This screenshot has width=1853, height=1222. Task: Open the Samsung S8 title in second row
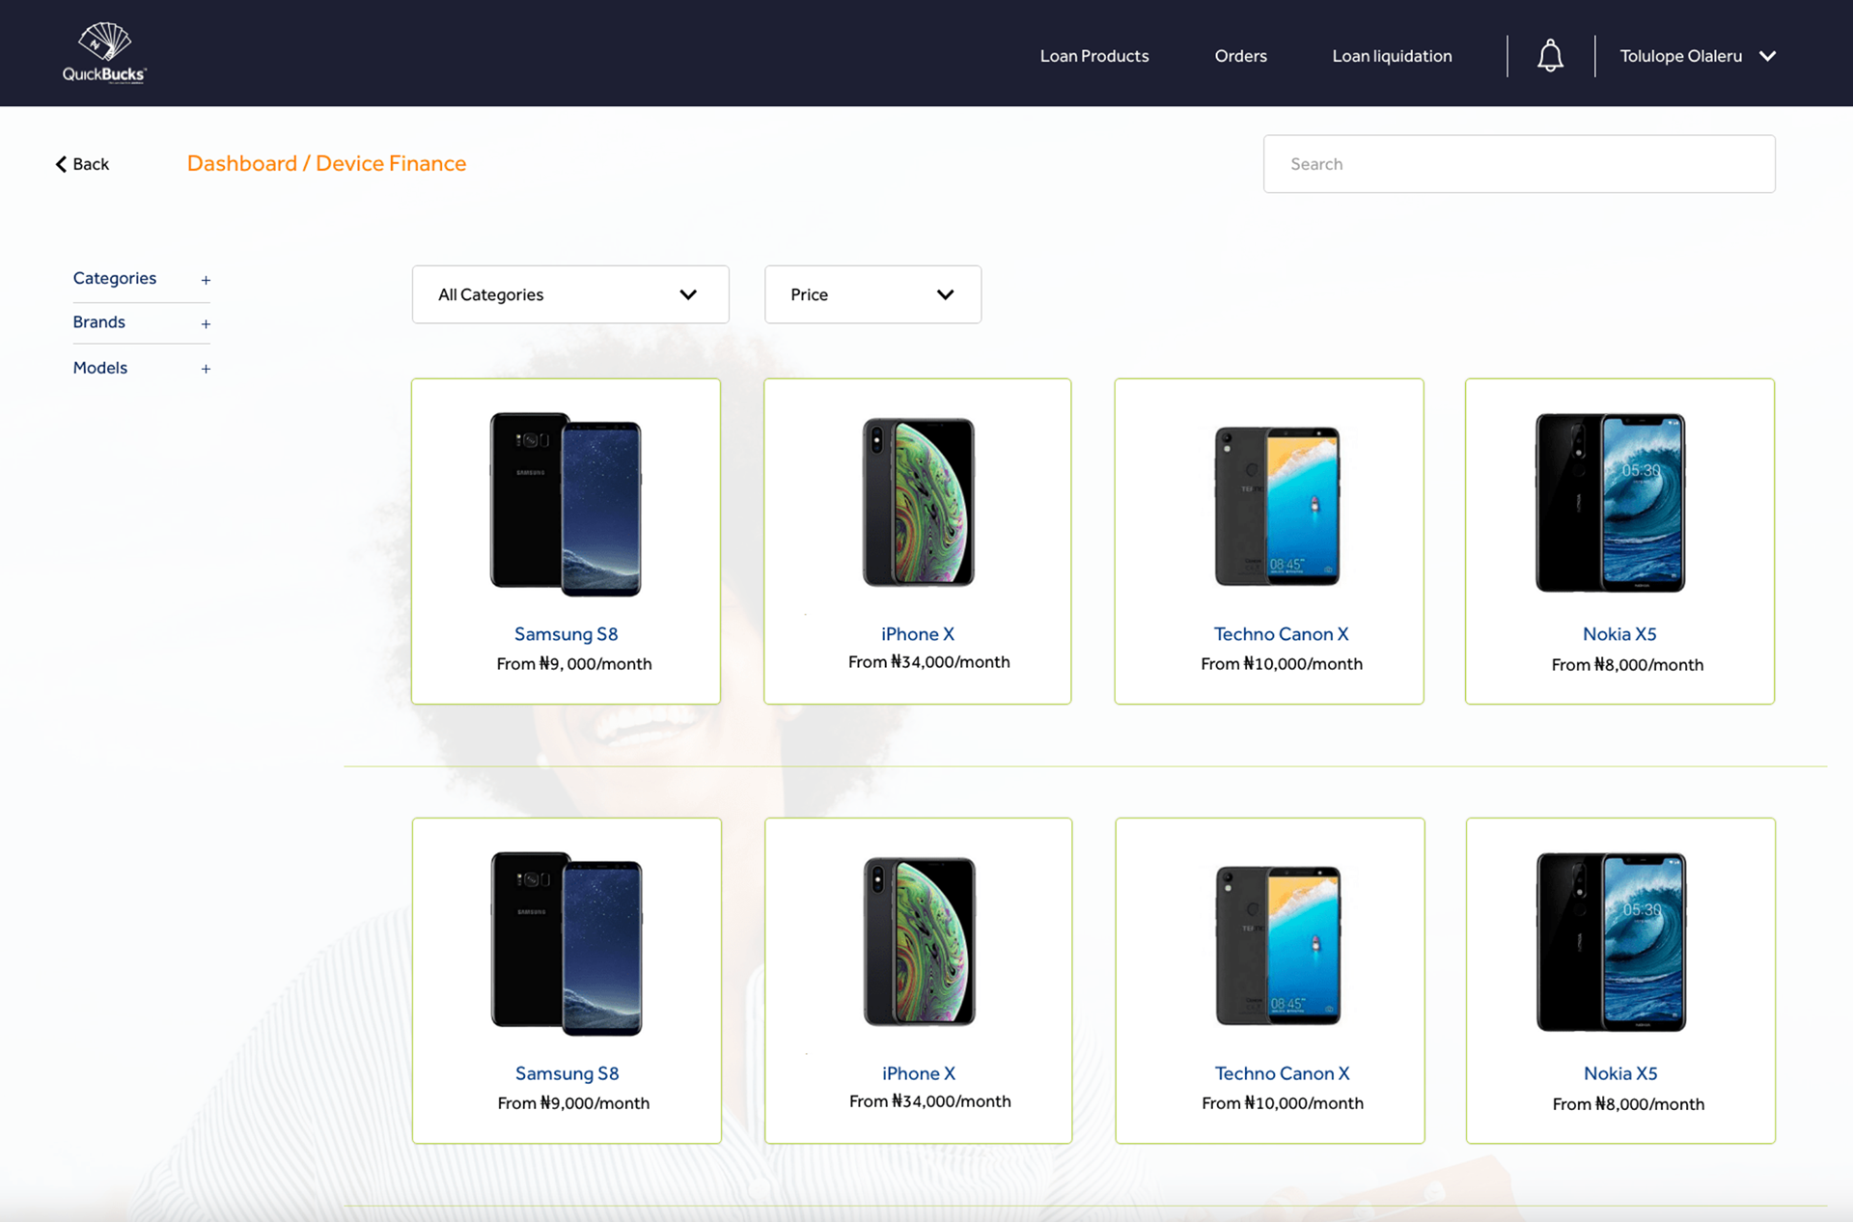tap(567, 1073)
